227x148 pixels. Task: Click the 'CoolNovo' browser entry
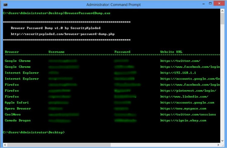(x=13, y=115)
